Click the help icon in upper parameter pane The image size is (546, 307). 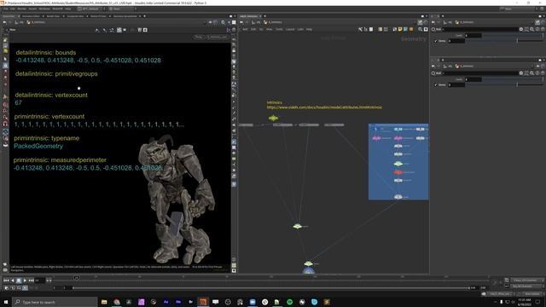pos(543,30)
